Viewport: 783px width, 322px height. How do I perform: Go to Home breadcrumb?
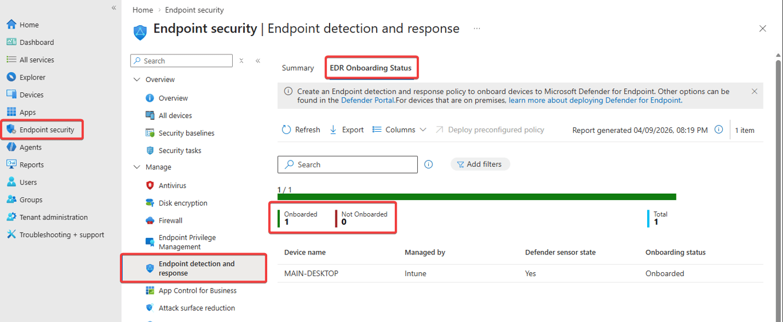(x=143, y=10)
